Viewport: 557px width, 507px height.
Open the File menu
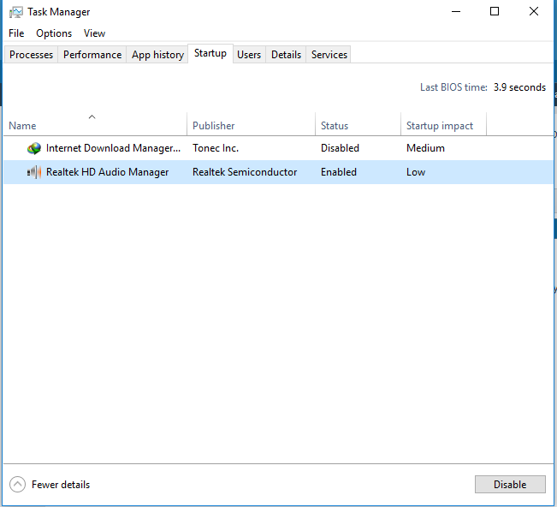pyautogui.click(x=16, y=33)
